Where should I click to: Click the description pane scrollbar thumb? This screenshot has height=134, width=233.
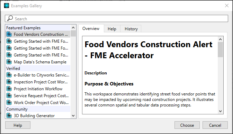(221, 50)
